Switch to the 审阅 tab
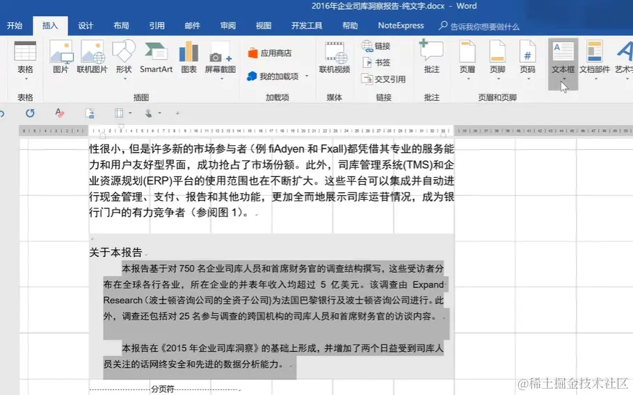Screen dimensions: 633x395 point(227,26)
